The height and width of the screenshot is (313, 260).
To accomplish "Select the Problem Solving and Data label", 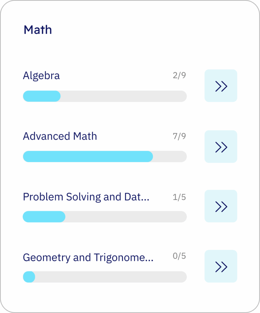I will [x=86, y=197].
